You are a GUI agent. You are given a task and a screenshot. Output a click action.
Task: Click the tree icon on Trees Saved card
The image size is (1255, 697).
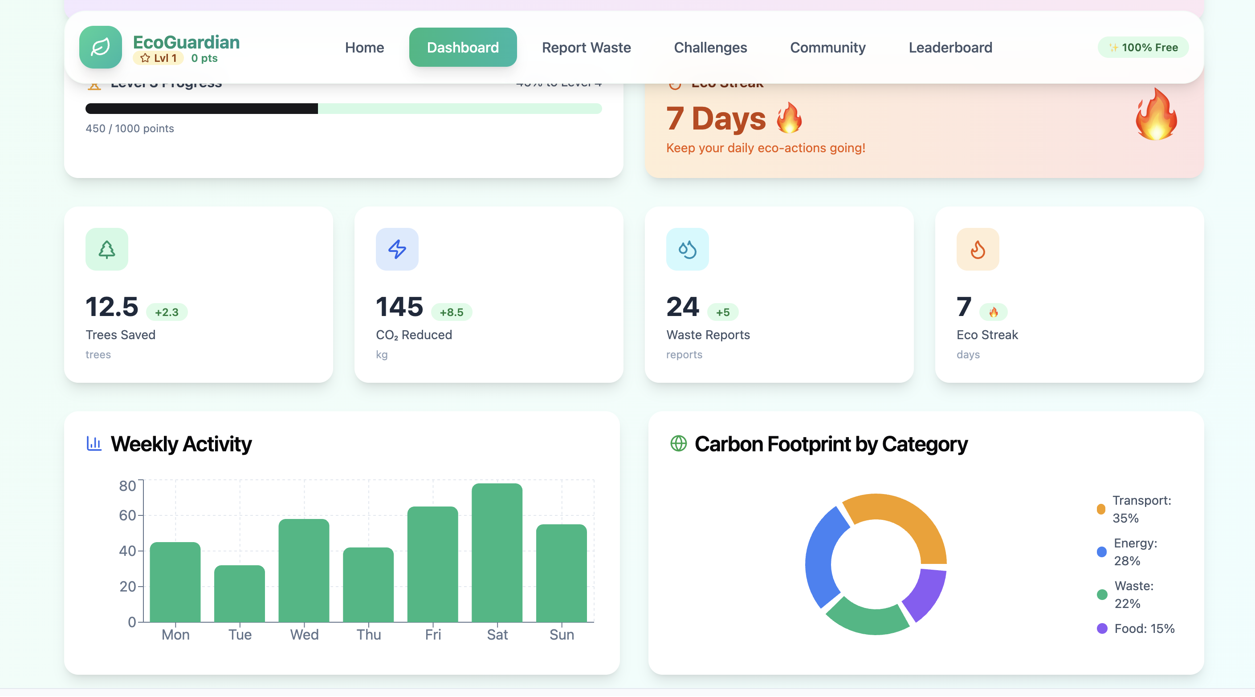tap(107, 249)
